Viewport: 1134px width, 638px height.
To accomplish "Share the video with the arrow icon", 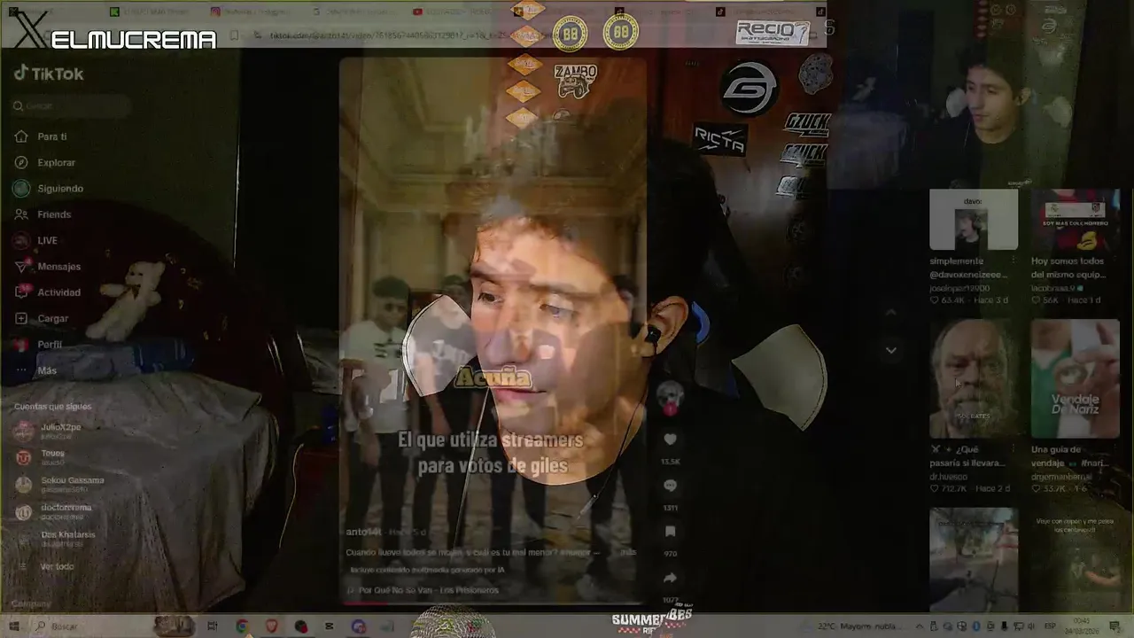I will coord(671,578).
